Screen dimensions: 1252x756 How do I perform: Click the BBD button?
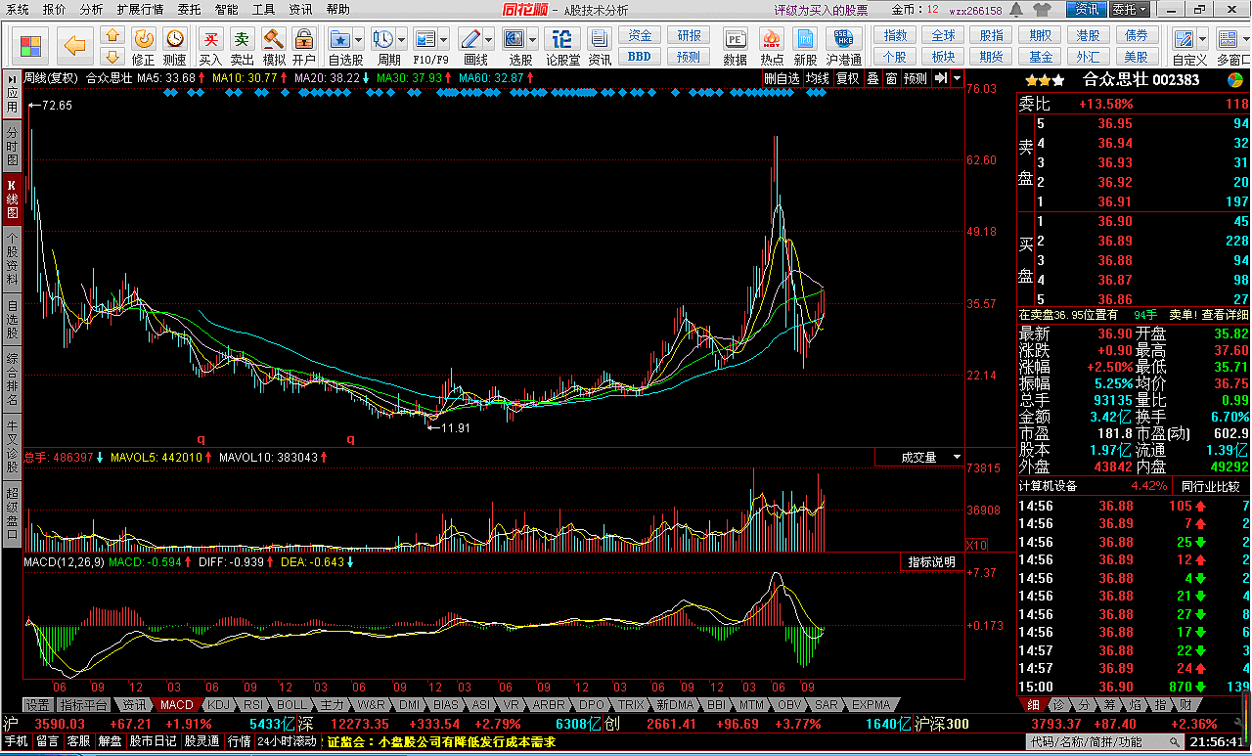tap(640, 57)
